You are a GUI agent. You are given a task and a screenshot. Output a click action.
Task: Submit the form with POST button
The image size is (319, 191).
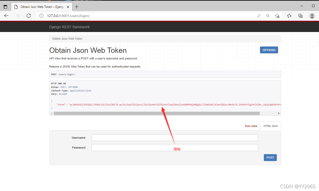pos(270,157)
